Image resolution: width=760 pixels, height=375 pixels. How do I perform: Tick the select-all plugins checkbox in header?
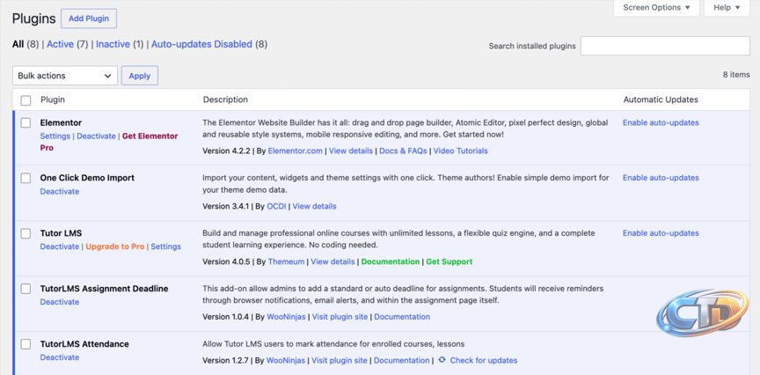tap(26, 100)
